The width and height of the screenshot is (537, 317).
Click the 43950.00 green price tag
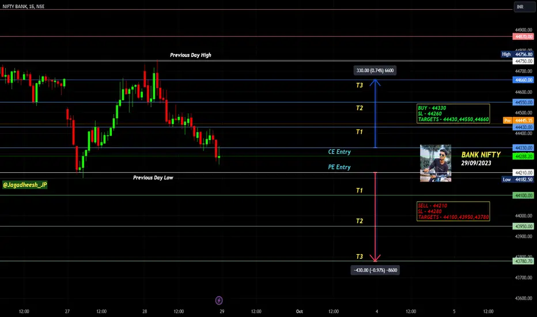point(523,226)
